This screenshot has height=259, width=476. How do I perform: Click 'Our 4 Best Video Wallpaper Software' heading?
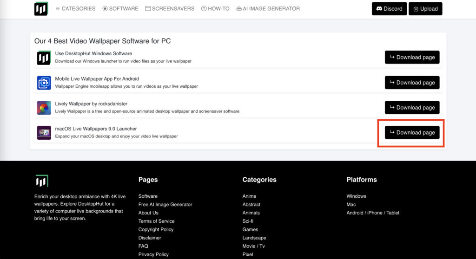pyautogui.click(x=102, y=41)
